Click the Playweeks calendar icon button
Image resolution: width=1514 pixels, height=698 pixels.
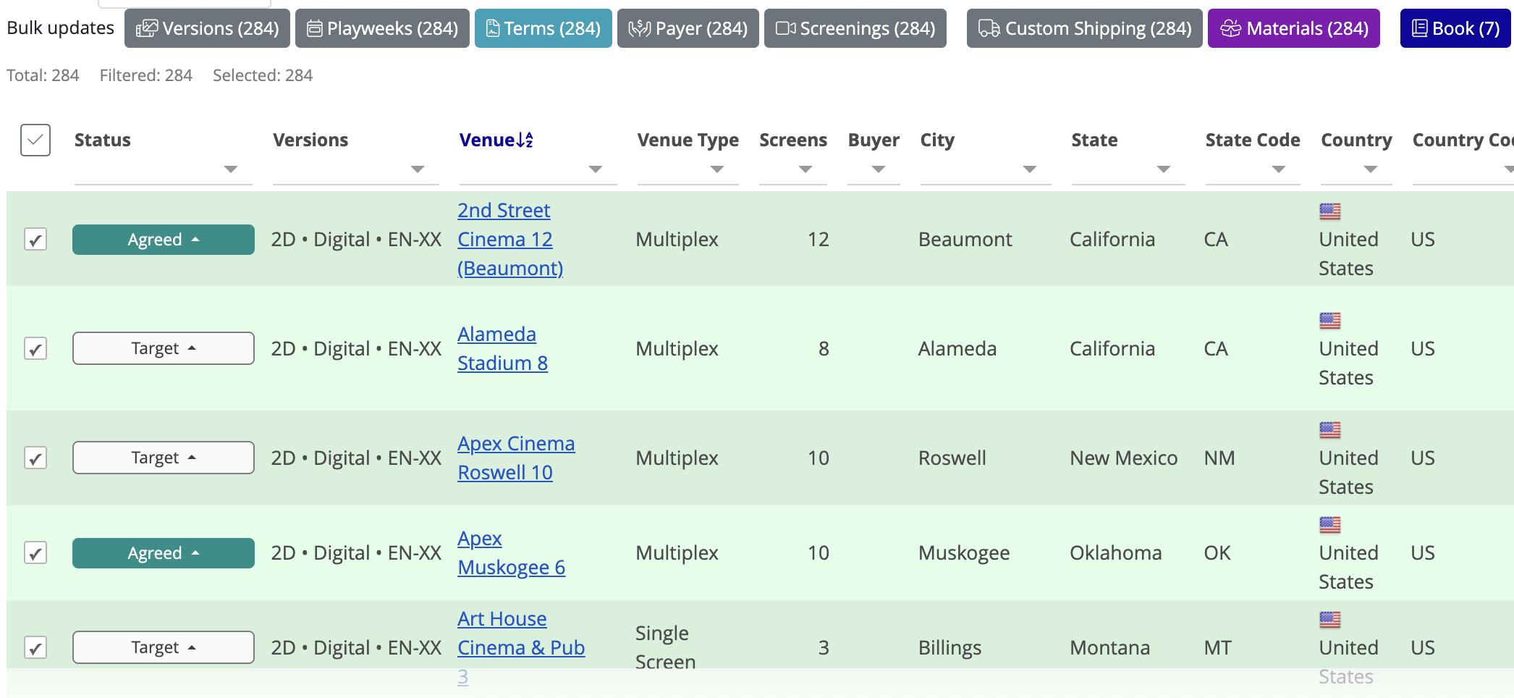tap(314, 28)
